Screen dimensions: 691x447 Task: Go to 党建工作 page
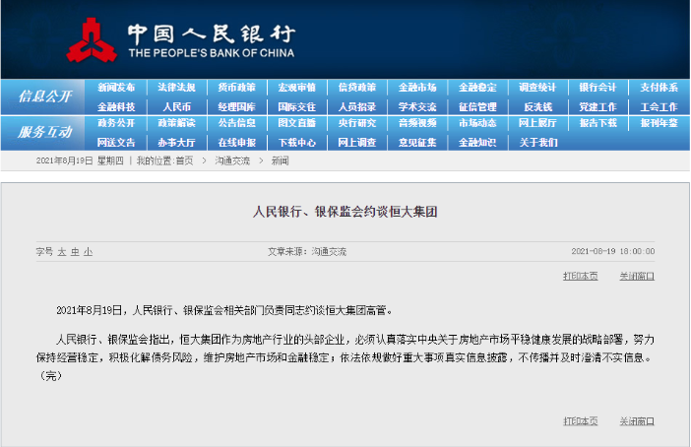coord(598,106)
